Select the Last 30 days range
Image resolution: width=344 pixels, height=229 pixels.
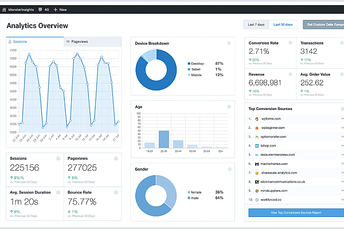tap(283, 25)
